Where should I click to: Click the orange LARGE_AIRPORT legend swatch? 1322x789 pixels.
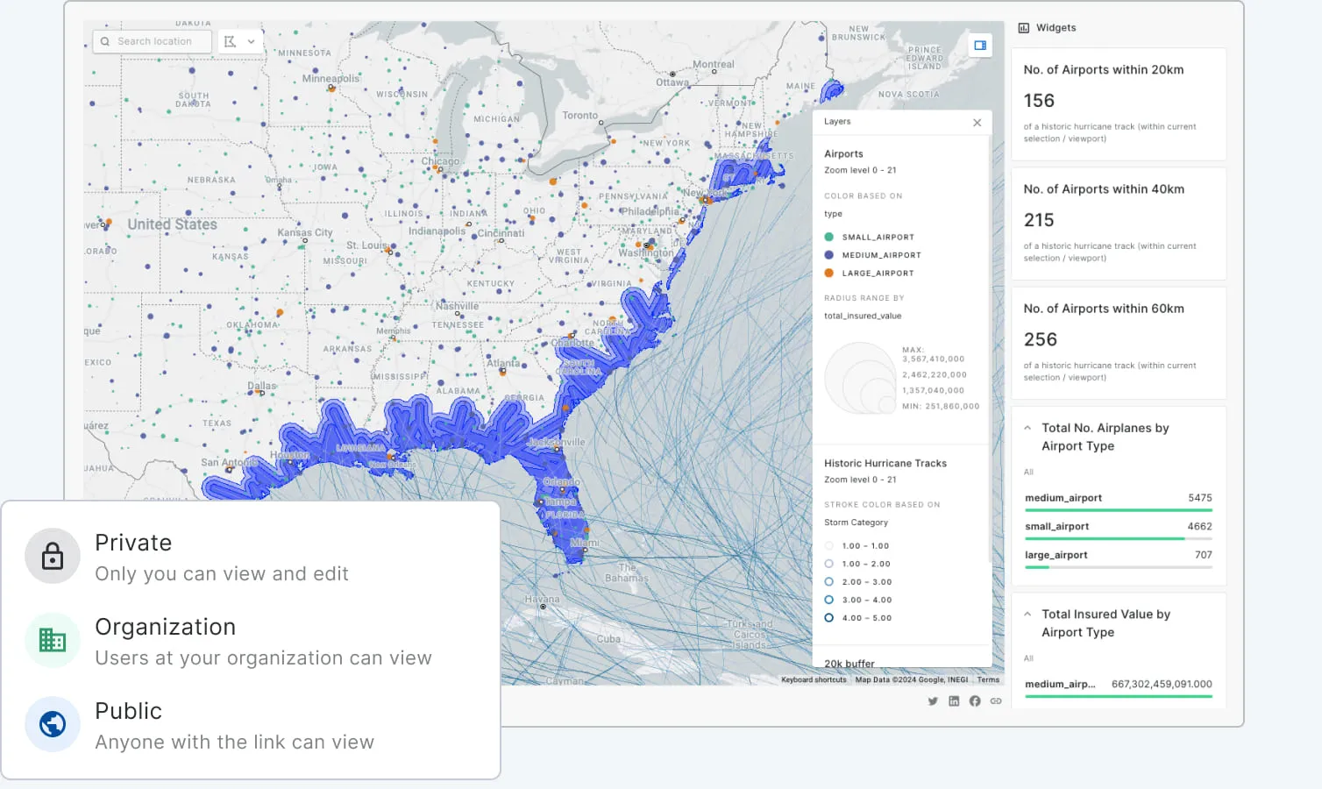[829, 274]
